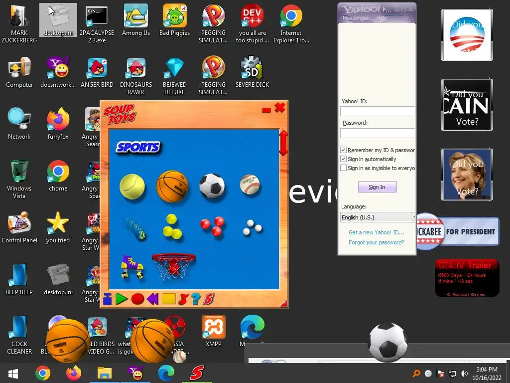Open the Help menu in Yahoo window
This screenshot has width=510, height=383.
pos(382,18)
